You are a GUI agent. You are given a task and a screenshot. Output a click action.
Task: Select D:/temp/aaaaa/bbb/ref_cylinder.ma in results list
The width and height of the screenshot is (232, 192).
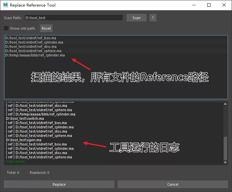116,55
